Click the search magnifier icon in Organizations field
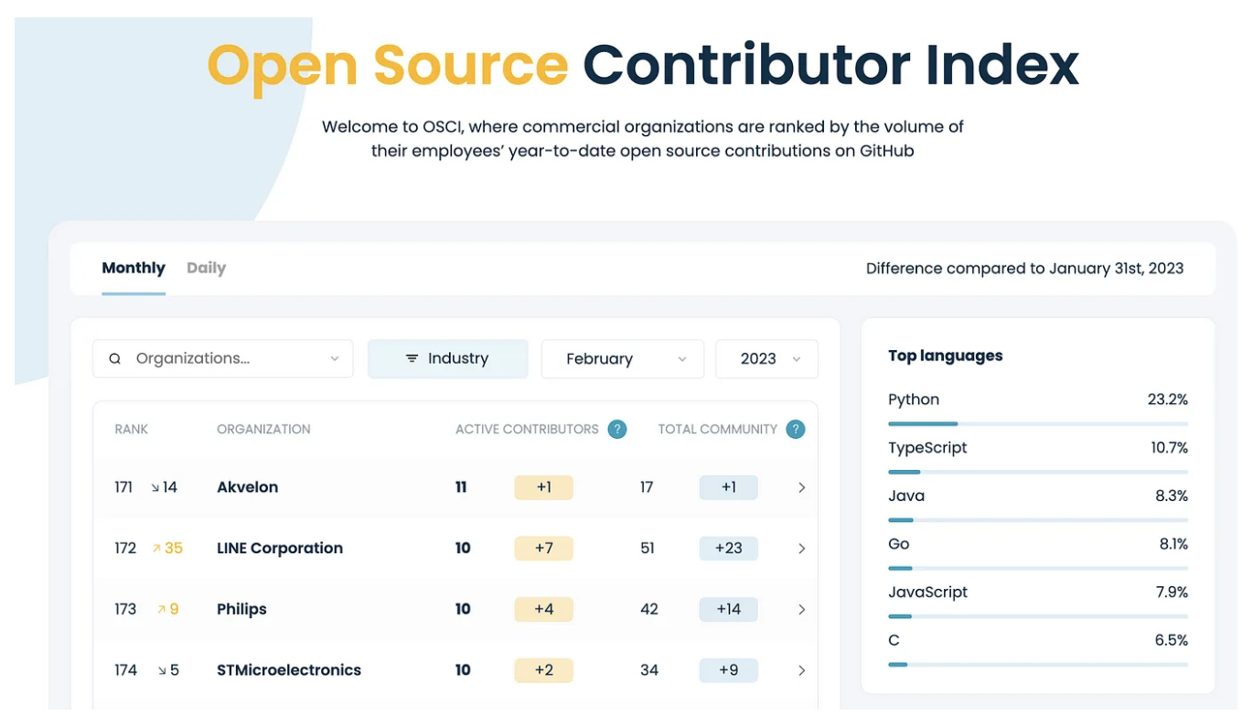 click(x=115, y=359)
